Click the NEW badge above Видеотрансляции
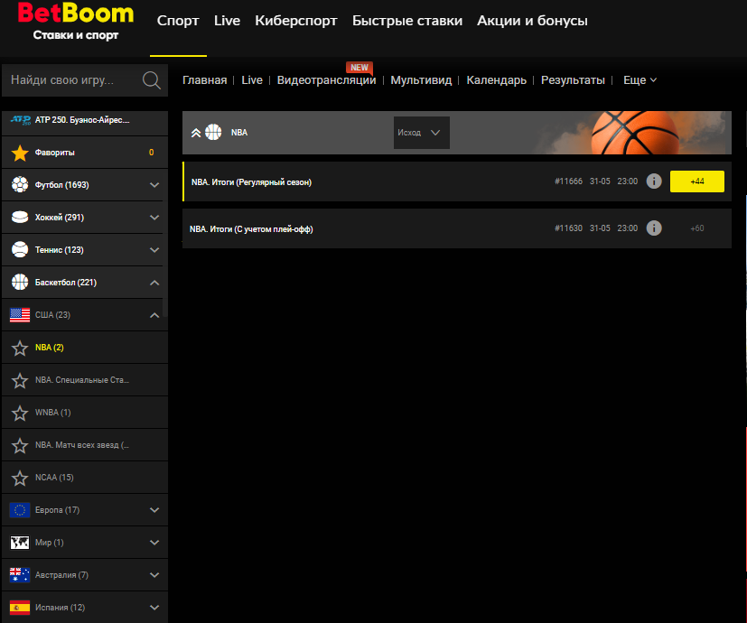Screen dimensions: 747x623 (x=359, y=68)
